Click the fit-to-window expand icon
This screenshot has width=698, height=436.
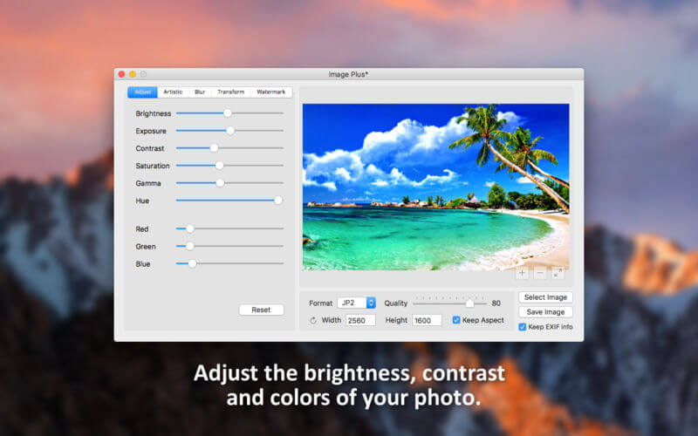558,273
